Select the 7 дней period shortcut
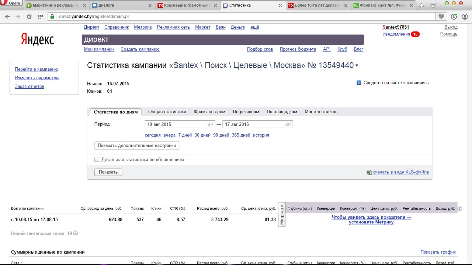 185,135
